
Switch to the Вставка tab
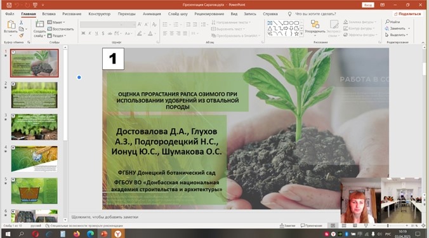[x=49, y=14]
